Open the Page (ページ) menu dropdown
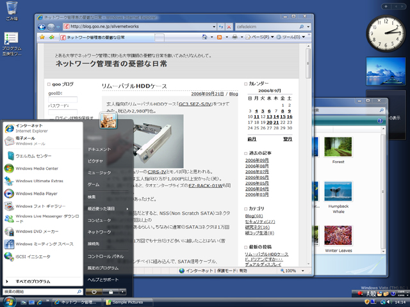Screen dimensions: 410x307 coord(272,37)
